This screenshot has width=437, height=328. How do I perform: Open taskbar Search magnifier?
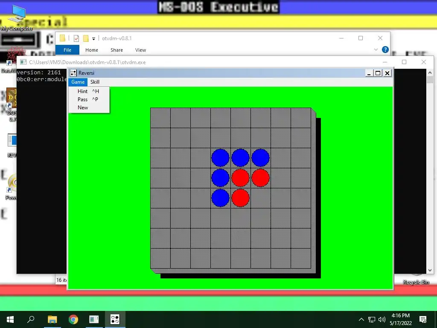31,319
